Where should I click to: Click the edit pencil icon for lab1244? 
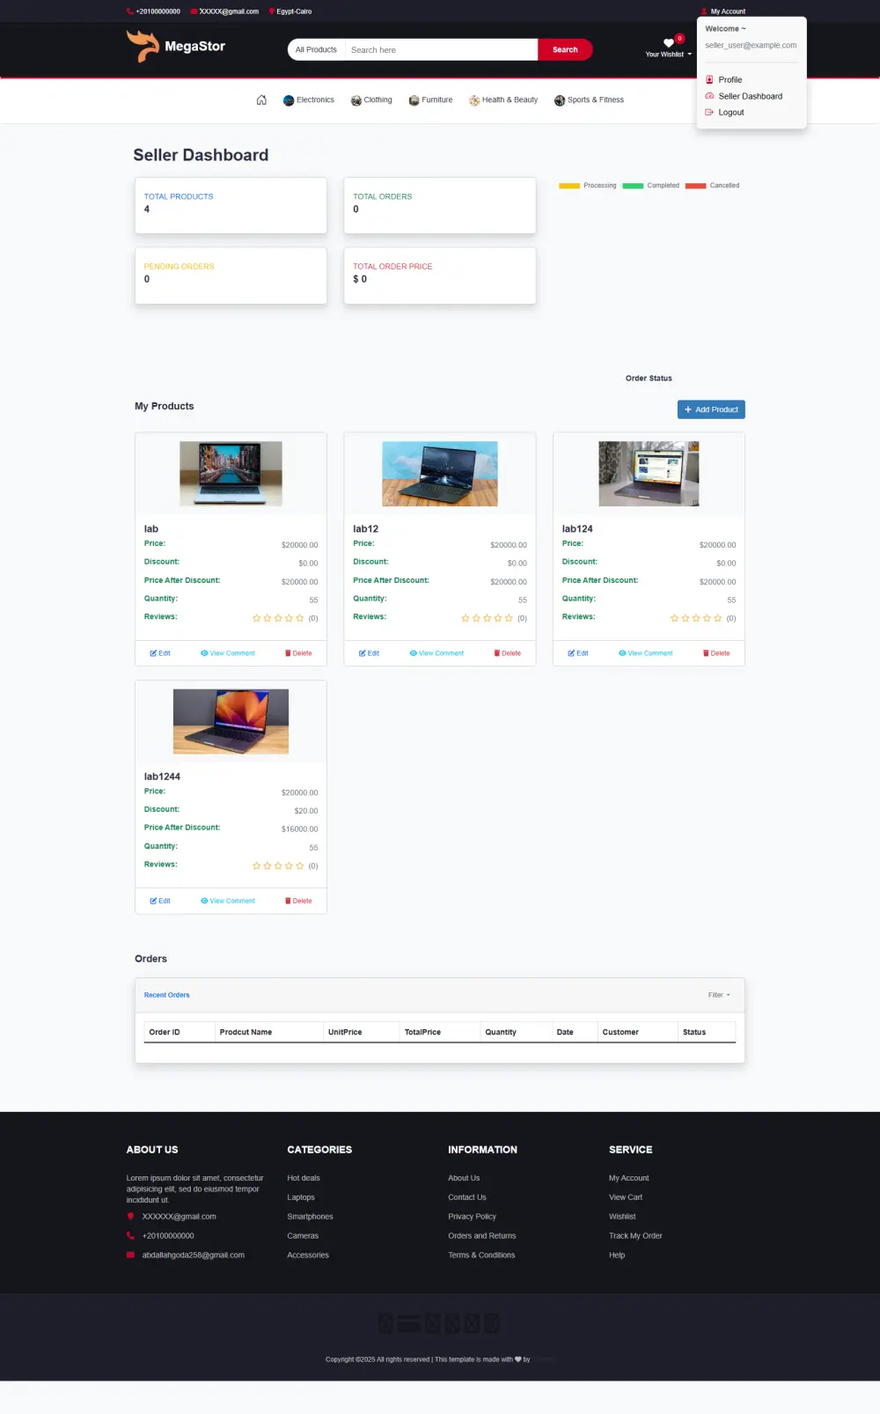tap(153, 901)
